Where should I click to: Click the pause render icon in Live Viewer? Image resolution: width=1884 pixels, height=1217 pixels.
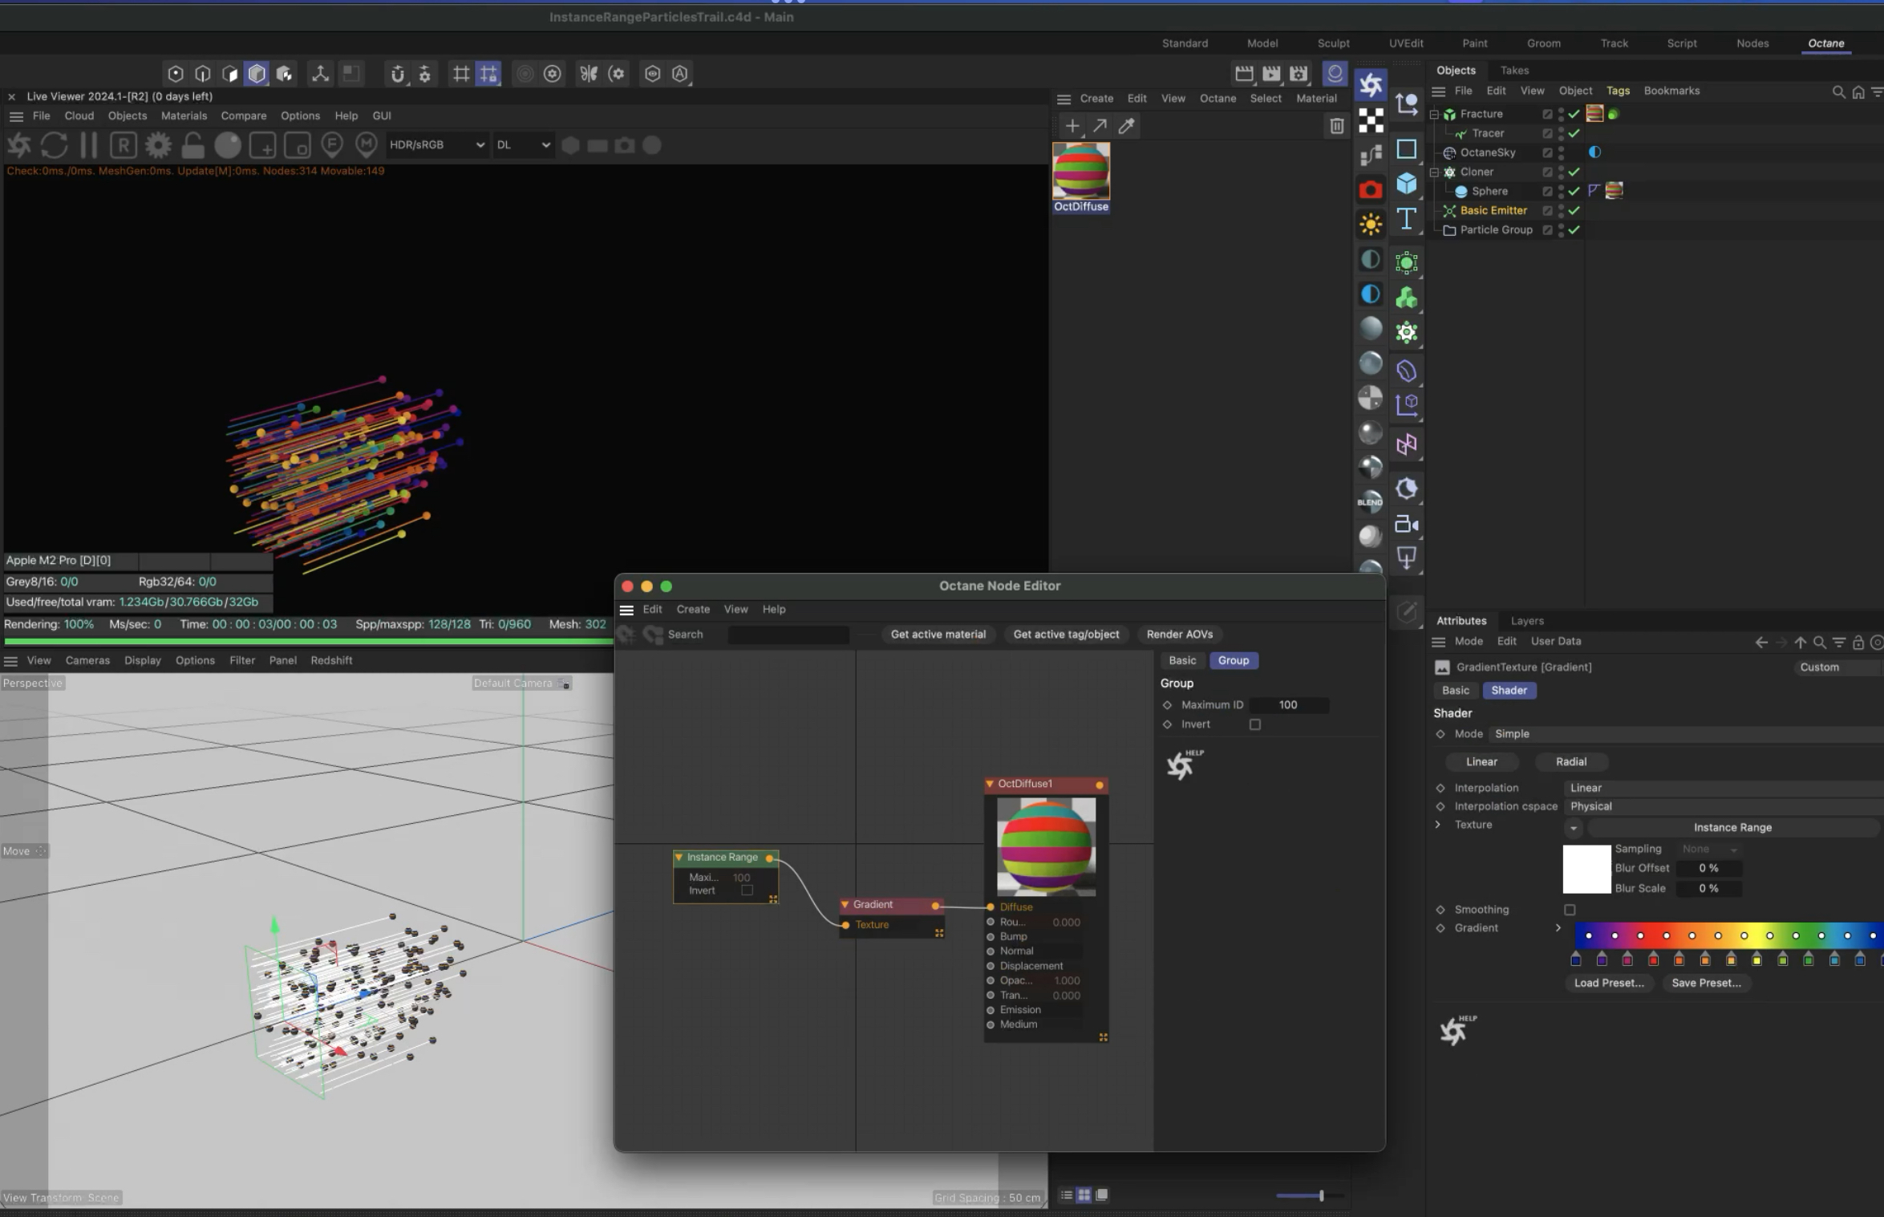click(89, 145)
